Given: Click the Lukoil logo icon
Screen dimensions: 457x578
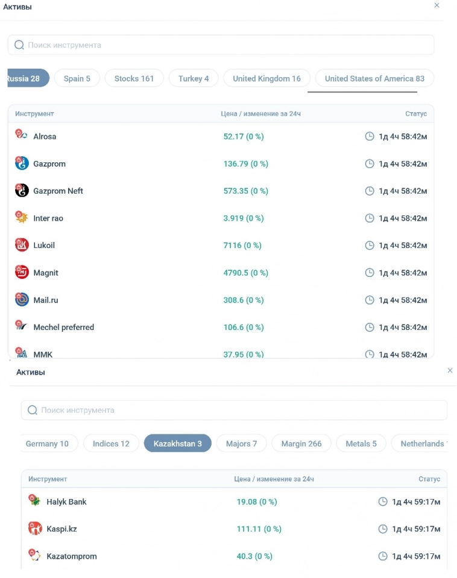Looking at the screenshot, I should click(22, 245).
